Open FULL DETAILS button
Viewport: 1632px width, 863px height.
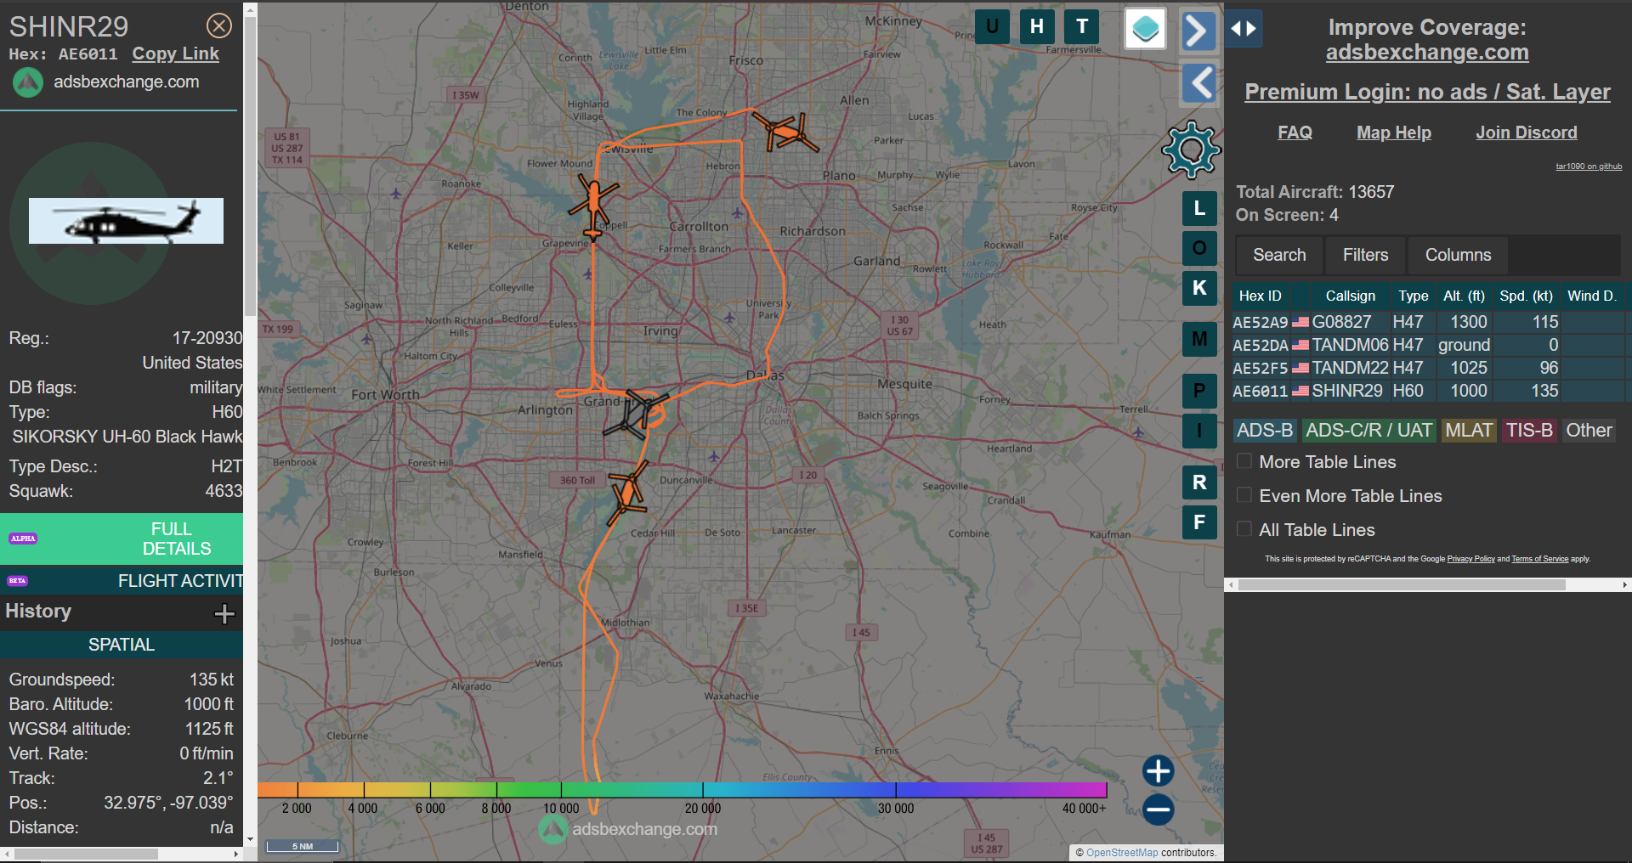point(122,539)
